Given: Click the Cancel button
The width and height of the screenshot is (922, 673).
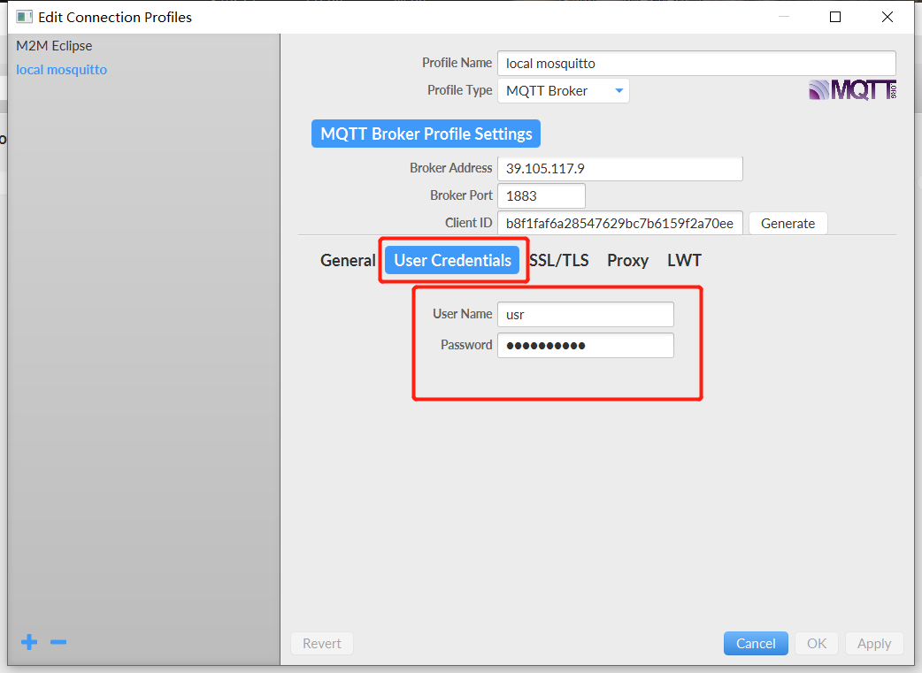Looking at the screenshot, I should pyautogui.click(x=756, y=643).
